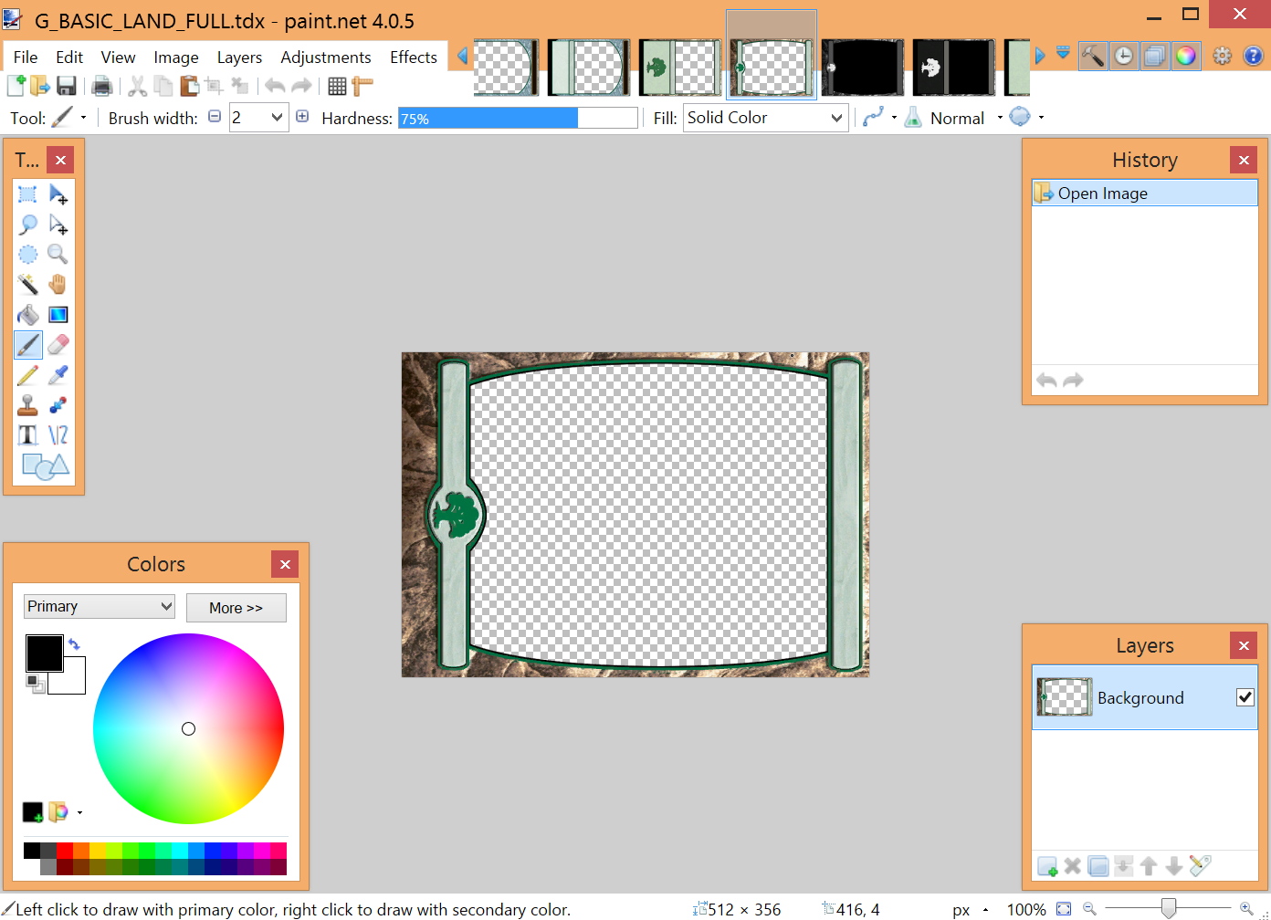
Task: Increase brush width with plus button
Action: [x=302, y=117]
